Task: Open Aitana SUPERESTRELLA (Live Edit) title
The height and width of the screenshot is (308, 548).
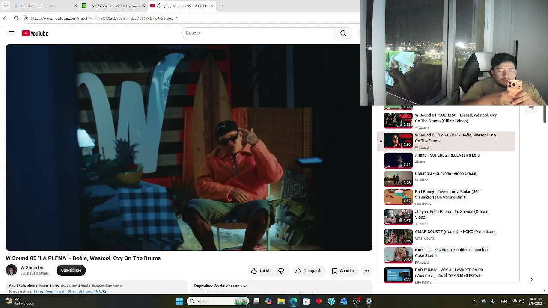Action: (447, 155)
